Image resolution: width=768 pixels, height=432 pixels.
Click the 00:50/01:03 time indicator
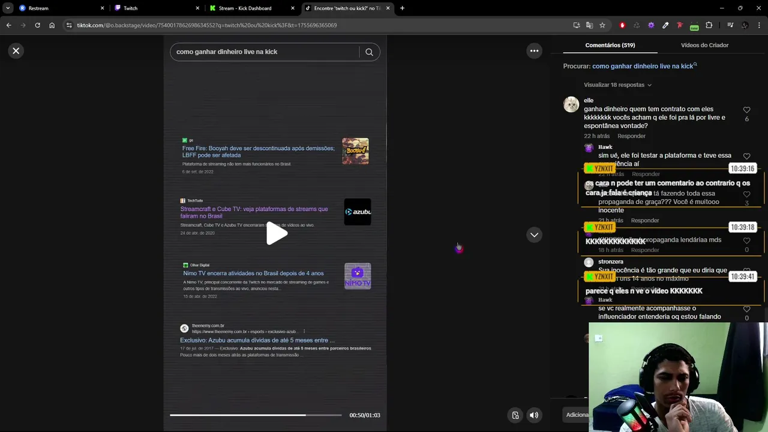[x=365, y=415]
